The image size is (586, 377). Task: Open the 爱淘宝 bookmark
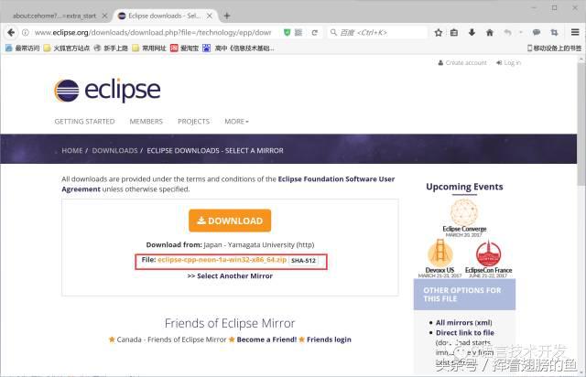[185, 48]
